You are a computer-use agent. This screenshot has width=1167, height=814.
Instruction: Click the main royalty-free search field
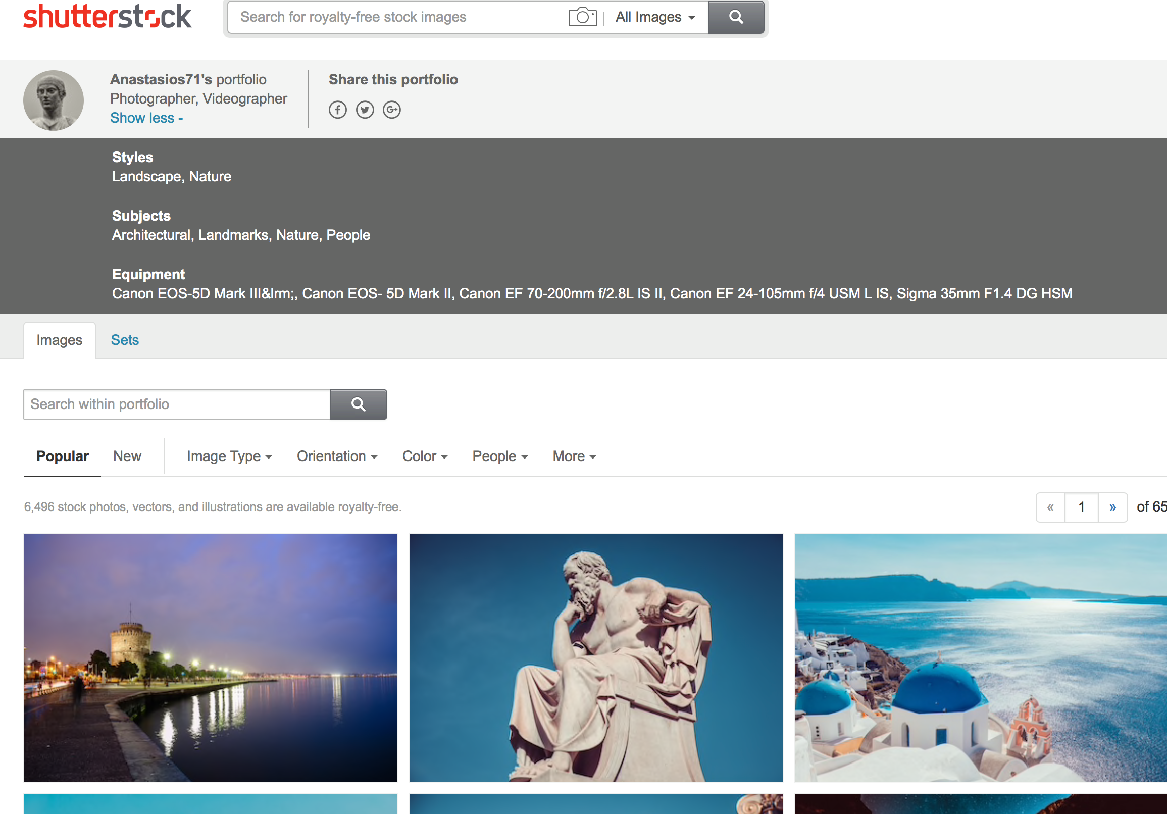396,17
